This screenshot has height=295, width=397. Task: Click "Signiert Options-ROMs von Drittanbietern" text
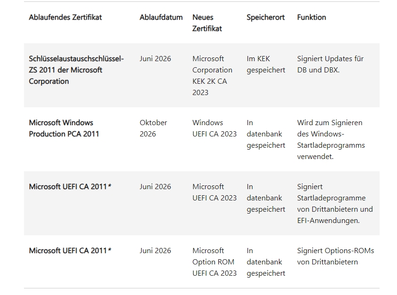[335, 256]
